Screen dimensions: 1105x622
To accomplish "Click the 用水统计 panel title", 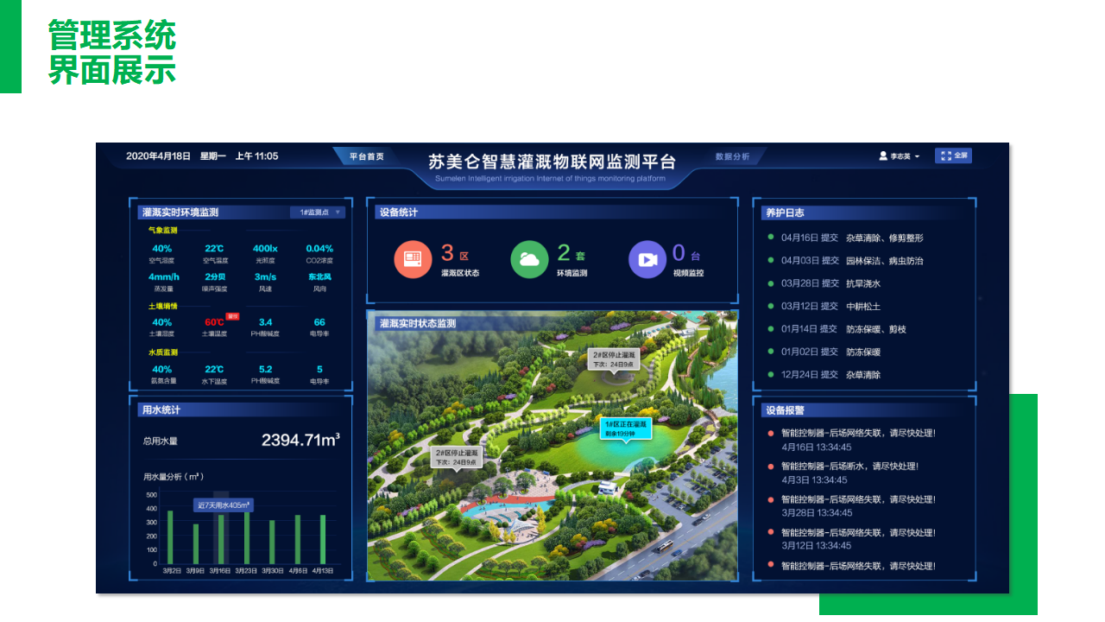I will point(161,410).
